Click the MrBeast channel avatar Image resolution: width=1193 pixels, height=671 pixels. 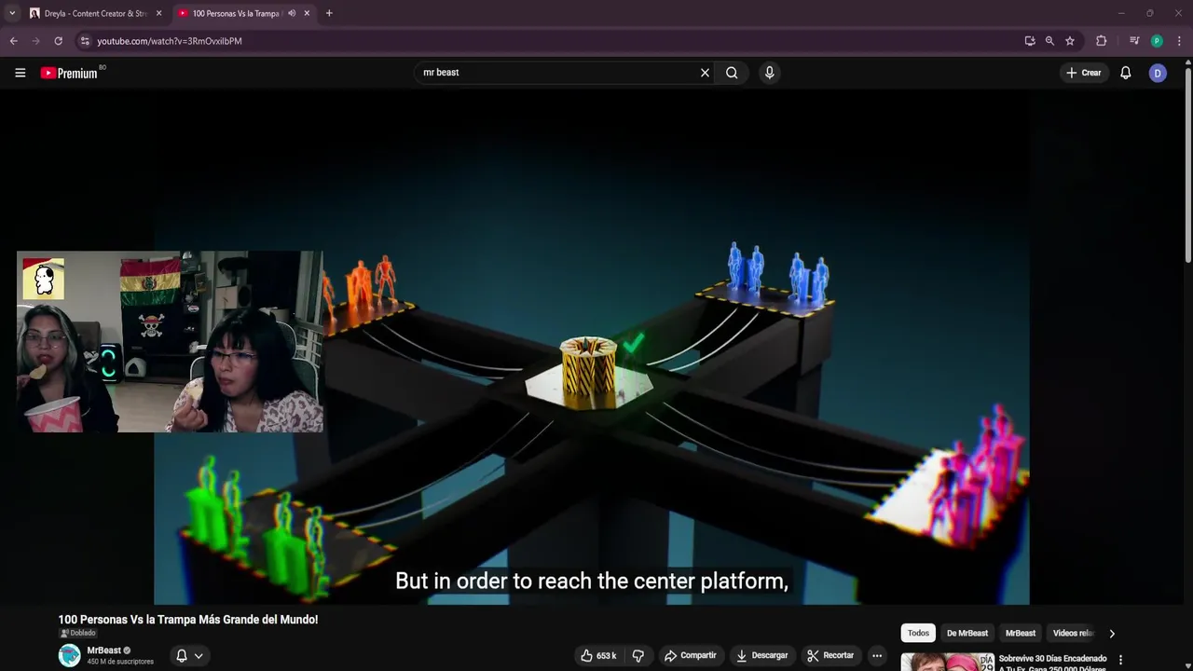[x=70, y=655]
